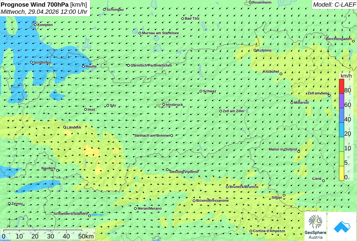Click the 'km/h' legend heading

click(x=346, y=76)
